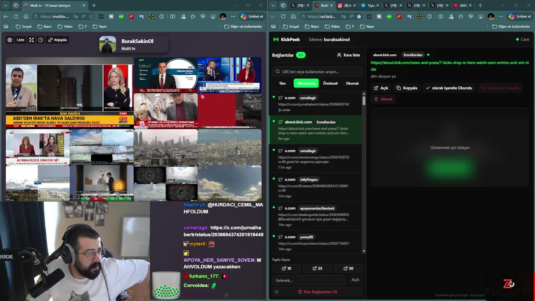Select the Tüm filter tab
The height and width of the screenshot is (301, 535).
coord(283,83)
